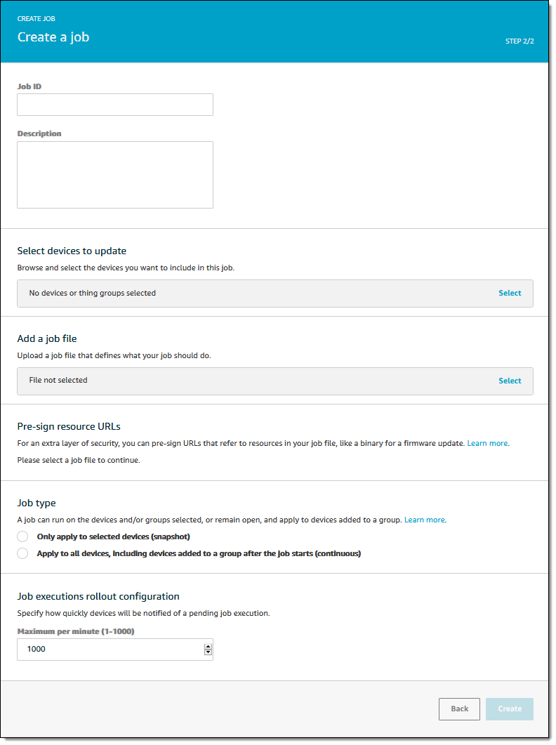This screenshot has height=745, width=556.
Task: Open Learn more link under Job type
Action: 425,520
